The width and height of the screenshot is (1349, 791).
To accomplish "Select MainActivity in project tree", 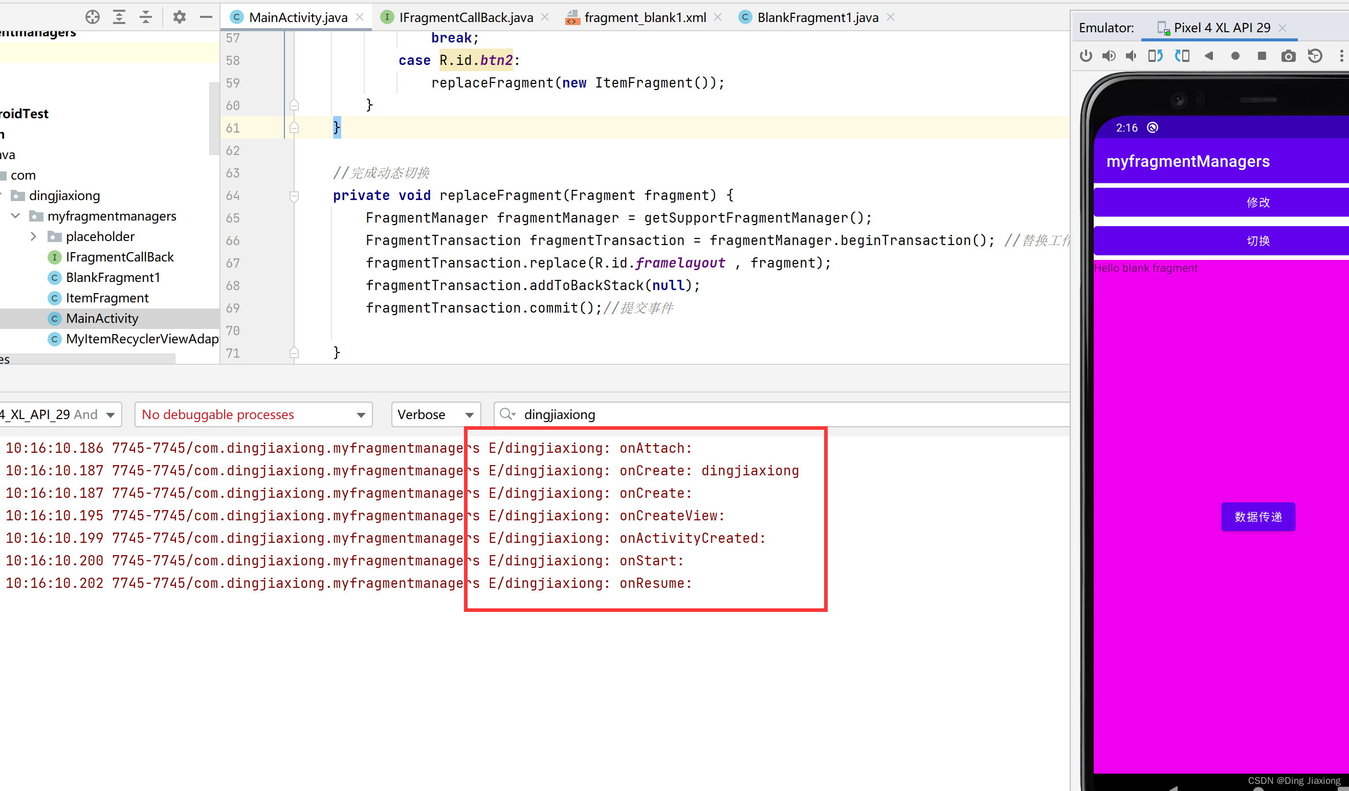I will [x=102, y=319].
